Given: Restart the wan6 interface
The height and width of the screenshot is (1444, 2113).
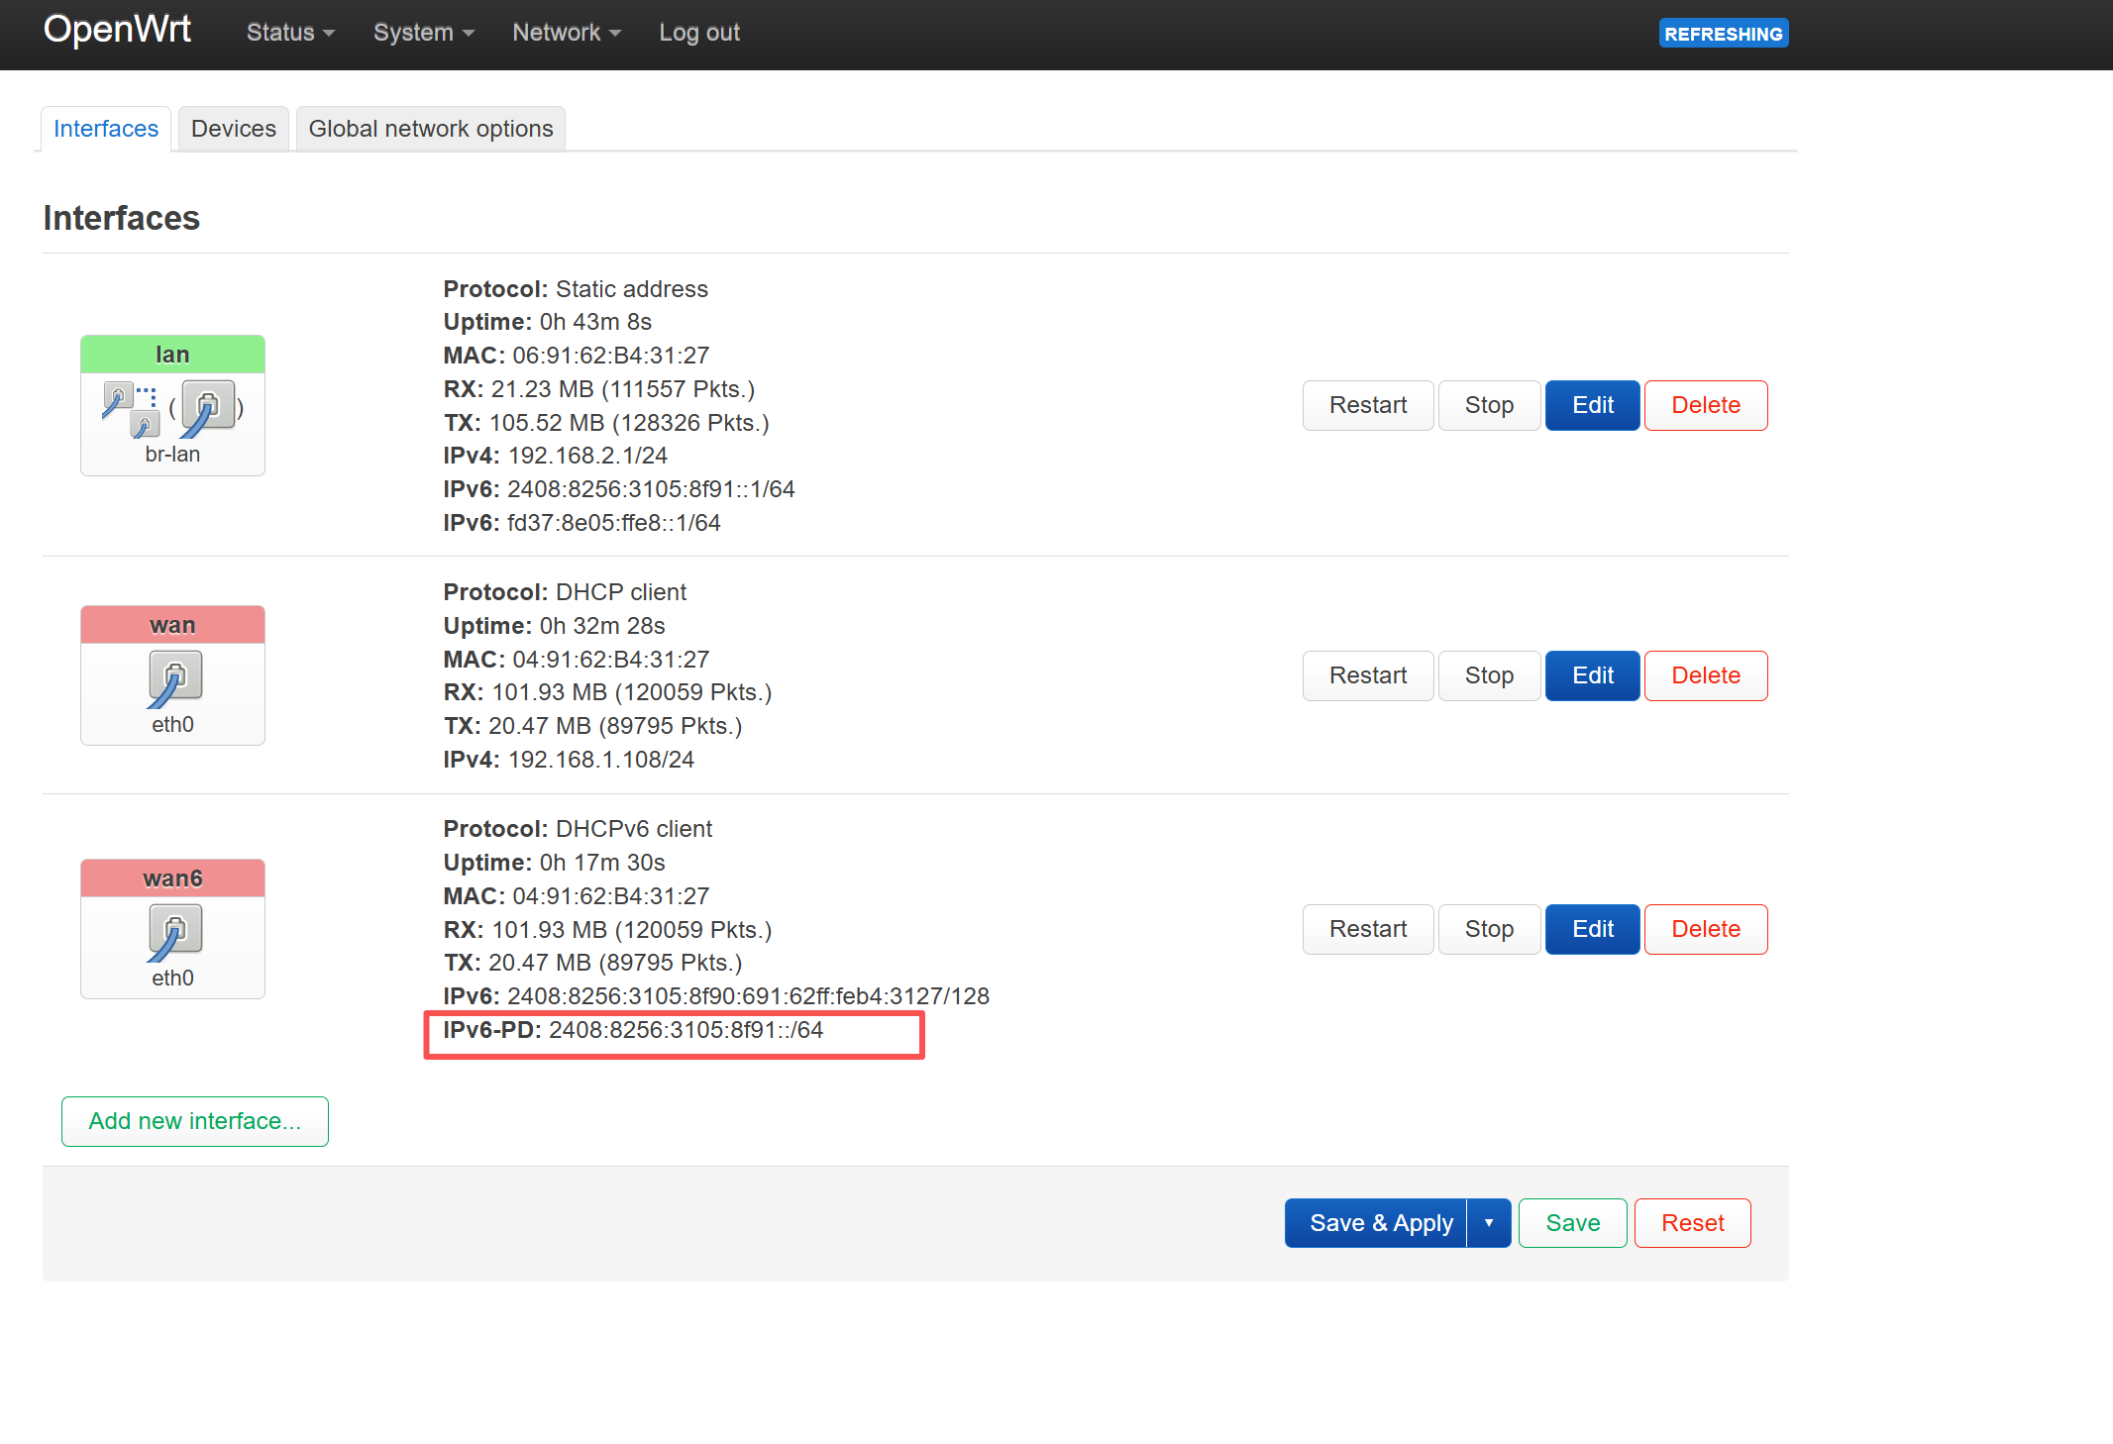Looking at the screenshot, I should [x=1367, y=929].
